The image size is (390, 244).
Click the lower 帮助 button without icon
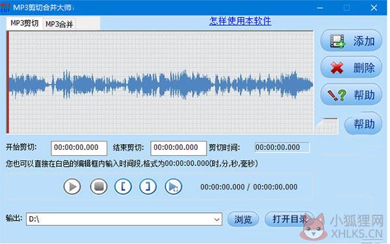pos(363,123)
